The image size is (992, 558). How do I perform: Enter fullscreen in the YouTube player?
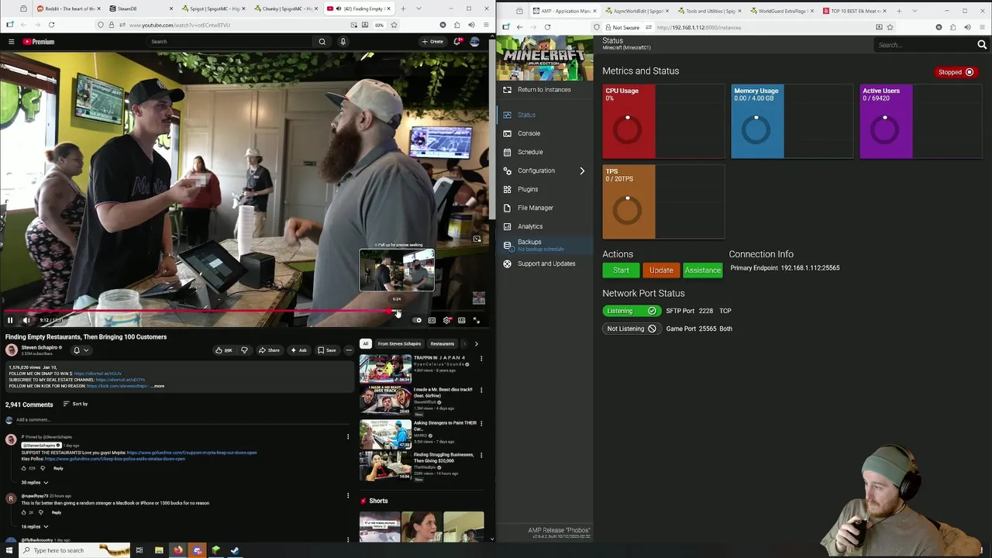(x=476, y=320)
